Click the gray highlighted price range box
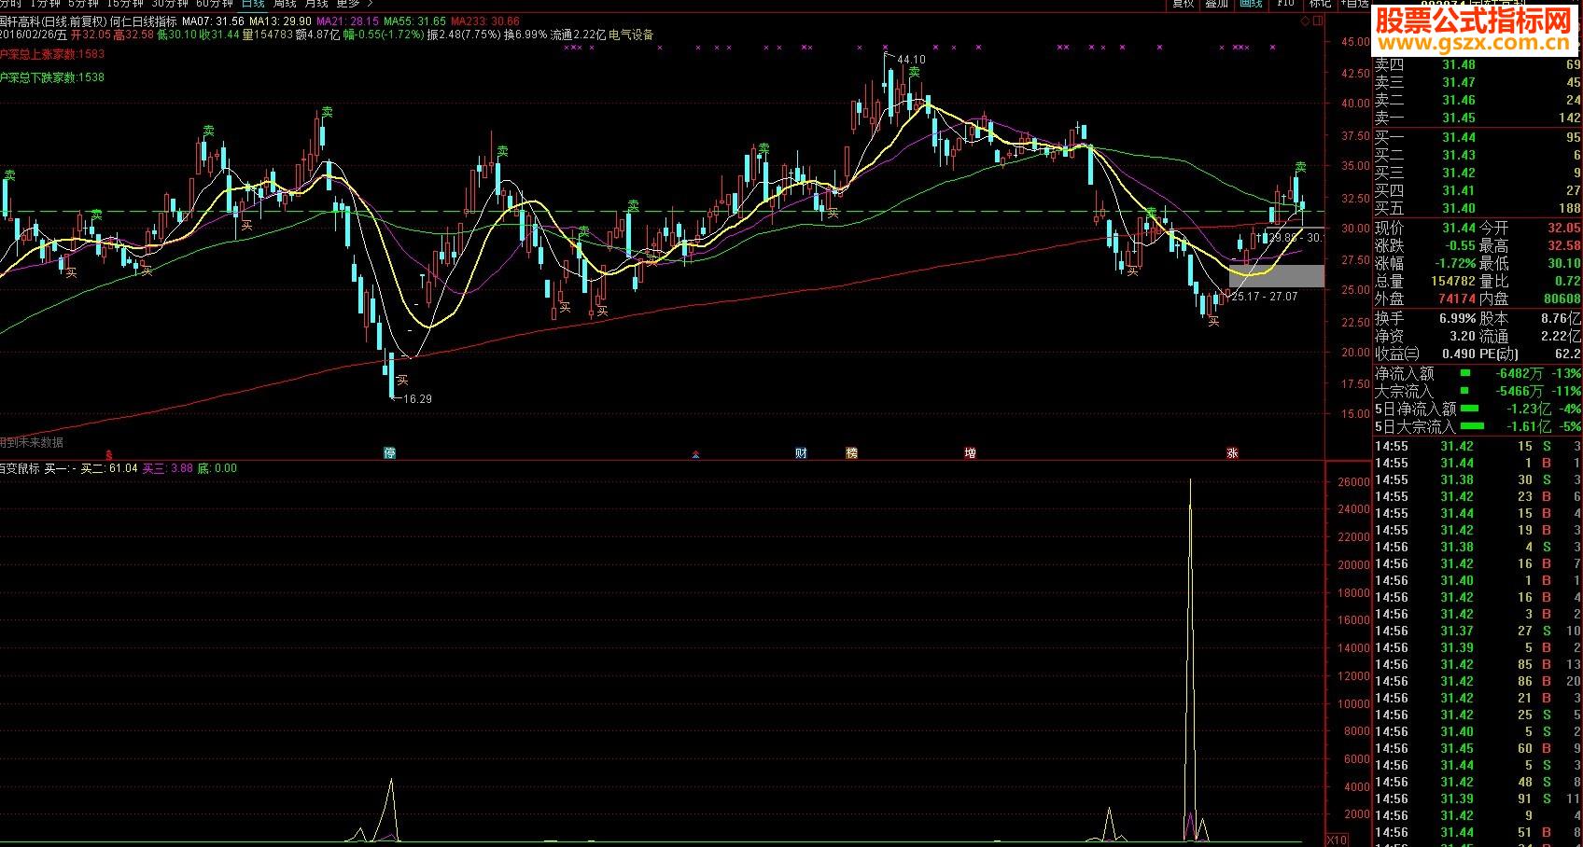This screenshot has height=847, width=1583. 1276,275
